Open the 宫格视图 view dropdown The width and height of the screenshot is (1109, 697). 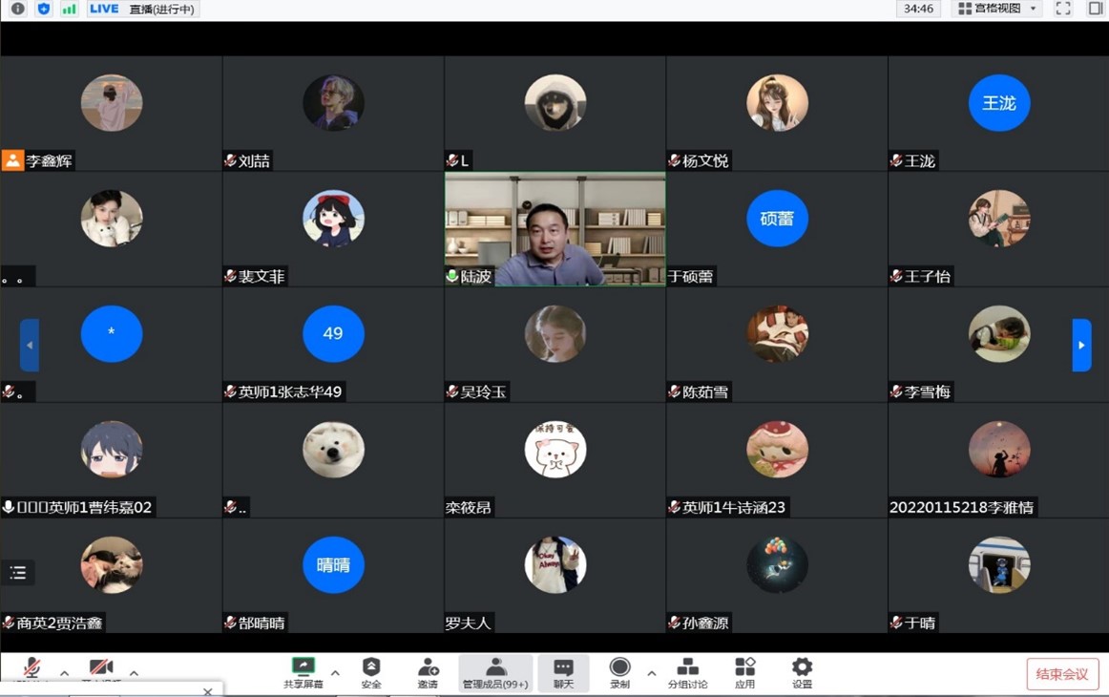(x=997, y=9)
